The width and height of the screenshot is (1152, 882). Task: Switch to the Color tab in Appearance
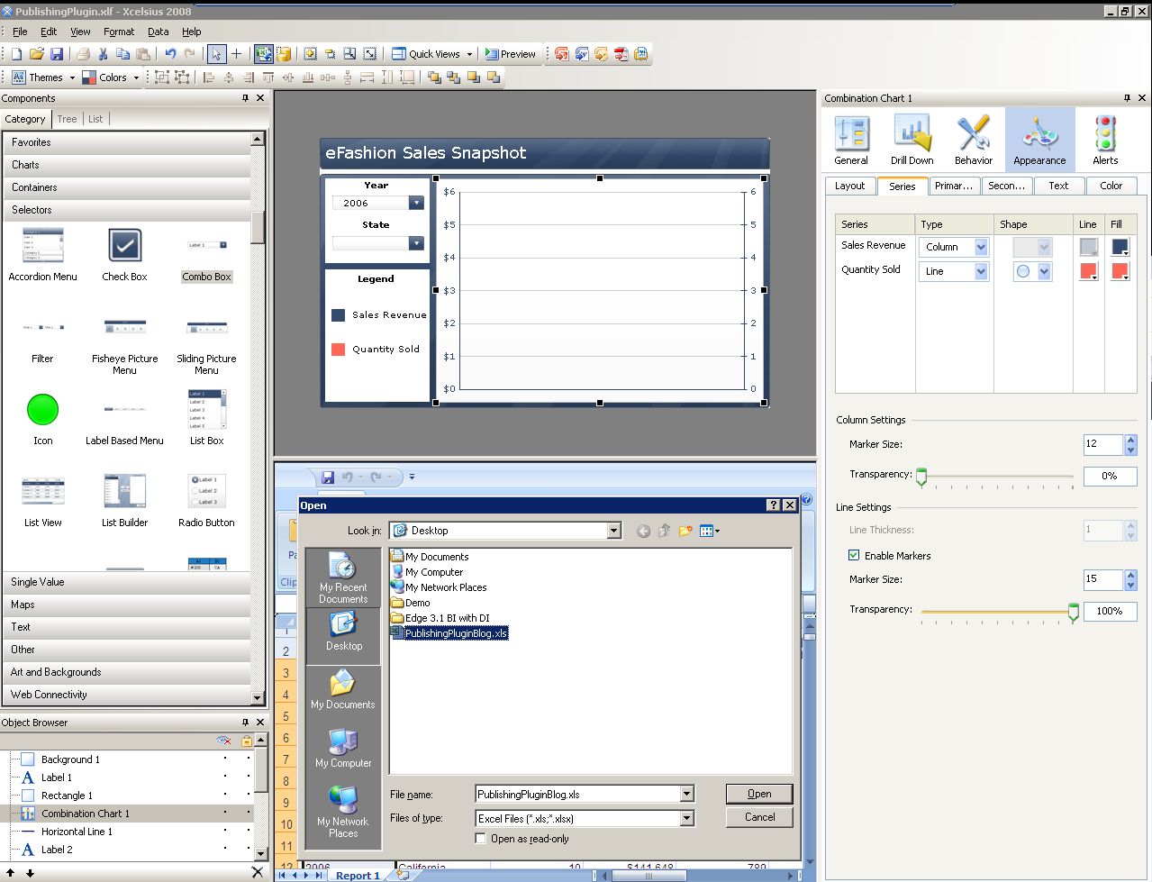[x=1111, y=186]
